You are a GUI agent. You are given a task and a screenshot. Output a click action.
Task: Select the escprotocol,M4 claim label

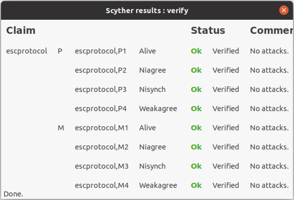point(101,185)
